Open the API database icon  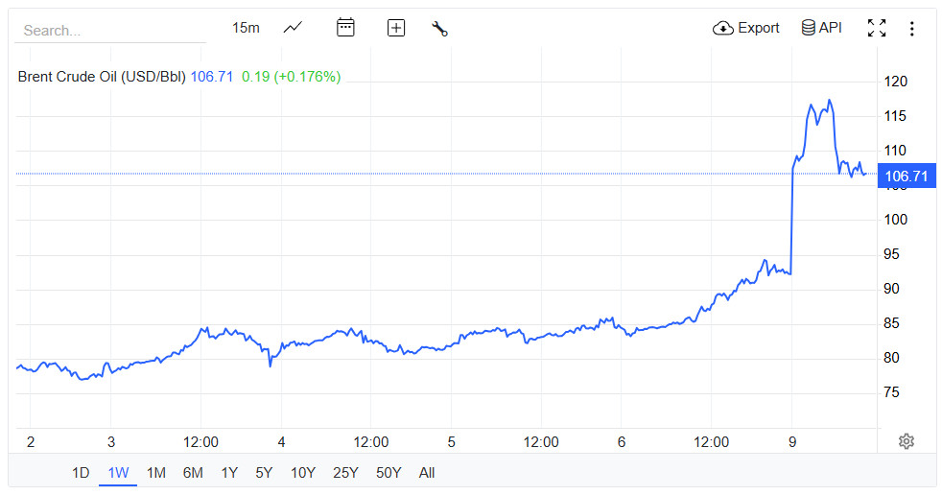point(809,28)
